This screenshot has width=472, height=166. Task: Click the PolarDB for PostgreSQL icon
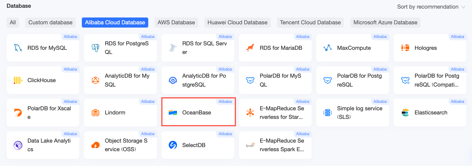point(328,80)
